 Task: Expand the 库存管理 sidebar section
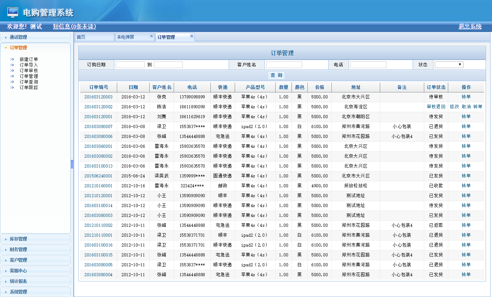pyautogui.click(x=35, y=239)
